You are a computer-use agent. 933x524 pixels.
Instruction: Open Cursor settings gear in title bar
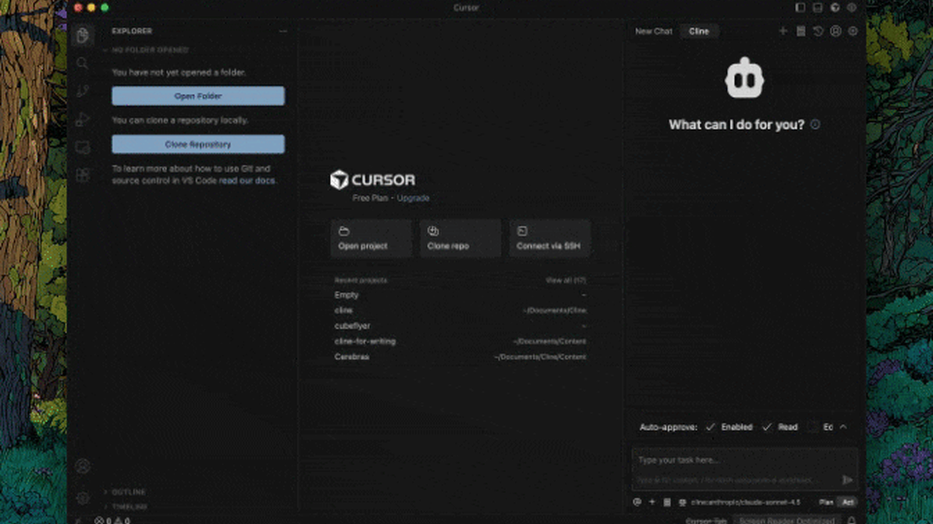tap(852, 8)
